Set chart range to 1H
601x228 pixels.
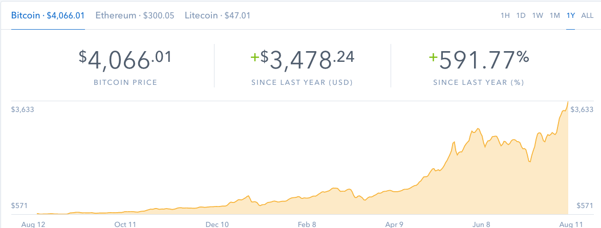coord(505,15)
